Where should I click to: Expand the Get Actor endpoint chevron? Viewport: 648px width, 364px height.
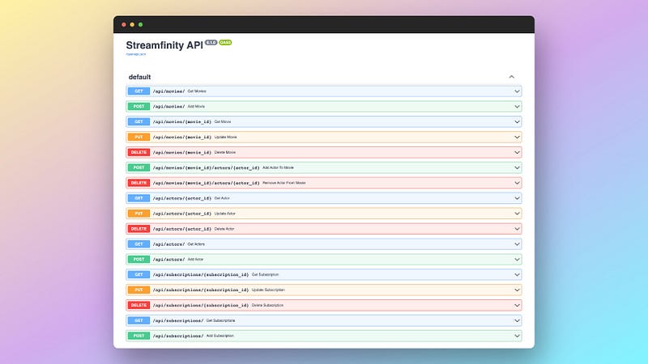coord(517,198)
